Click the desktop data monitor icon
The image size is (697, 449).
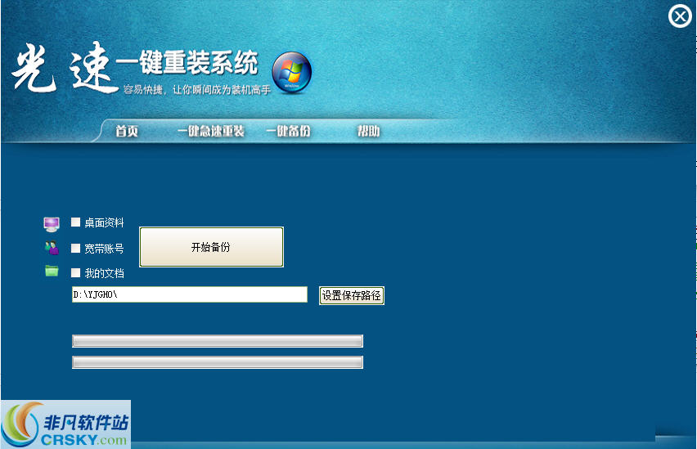(52, 224)
